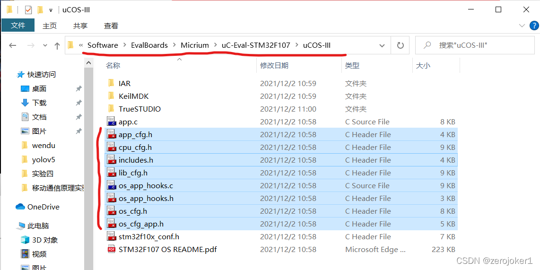Open the recent locations dropdown arrow

(x=45, y=45)
